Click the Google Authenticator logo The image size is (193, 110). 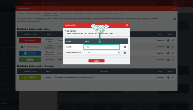pos(30,47)
